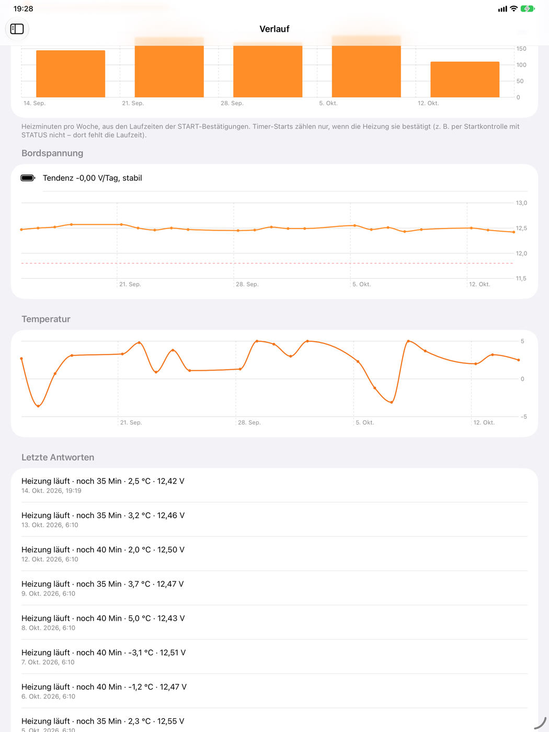Screen dimensions: 549x732
Task: Select the 12. Okt. weekly heating bar
Action: coord(465,79)
